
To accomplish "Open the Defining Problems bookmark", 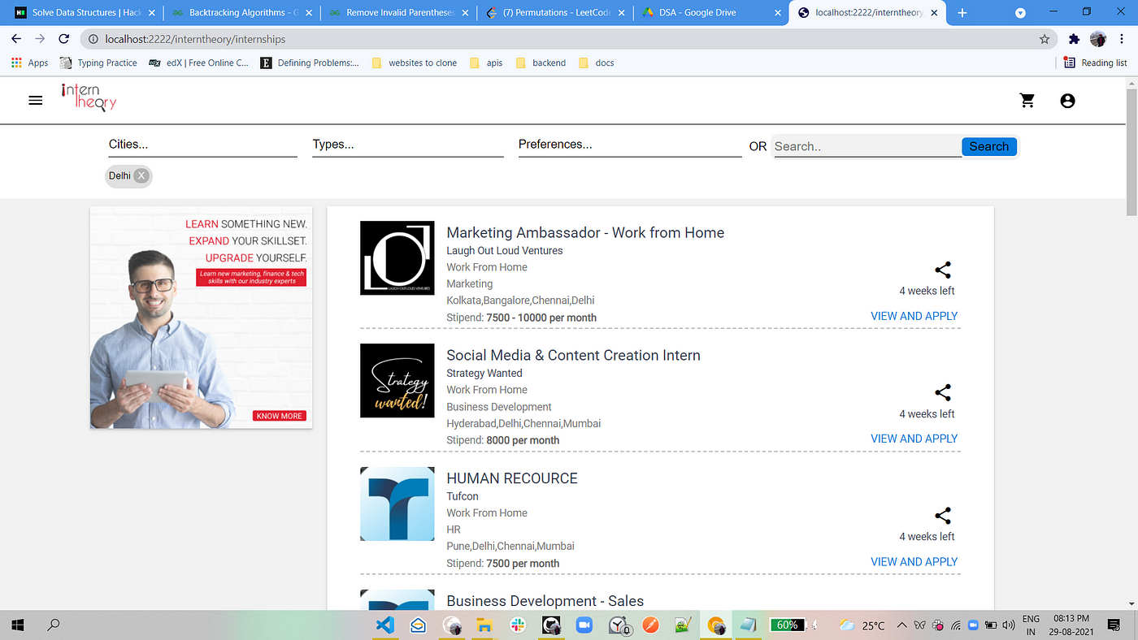I will pyautogui.click(x=310, y=63).
